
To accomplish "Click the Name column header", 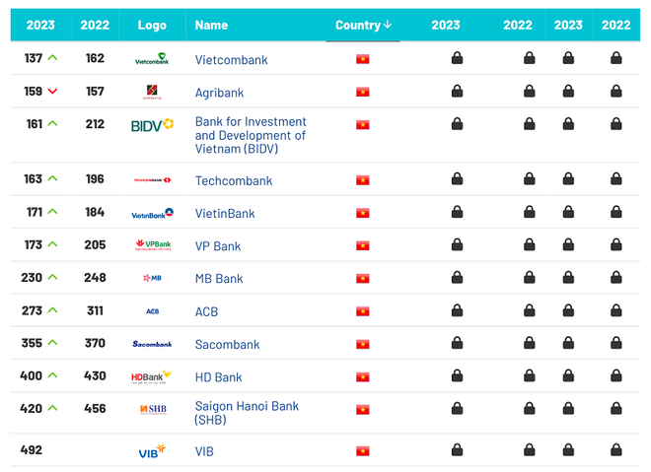I will point(211,25).
